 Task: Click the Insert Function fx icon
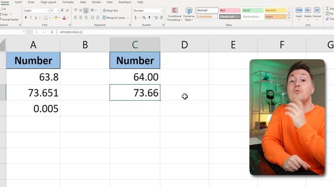(x=52, y=32)
